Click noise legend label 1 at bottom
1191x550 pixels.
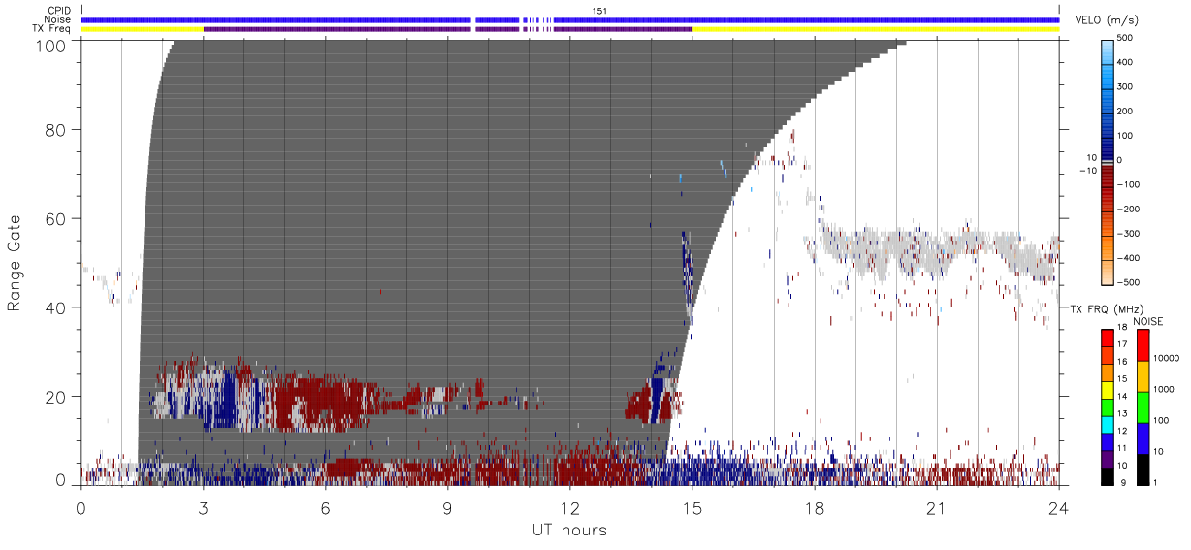(x=1157, y=482)
